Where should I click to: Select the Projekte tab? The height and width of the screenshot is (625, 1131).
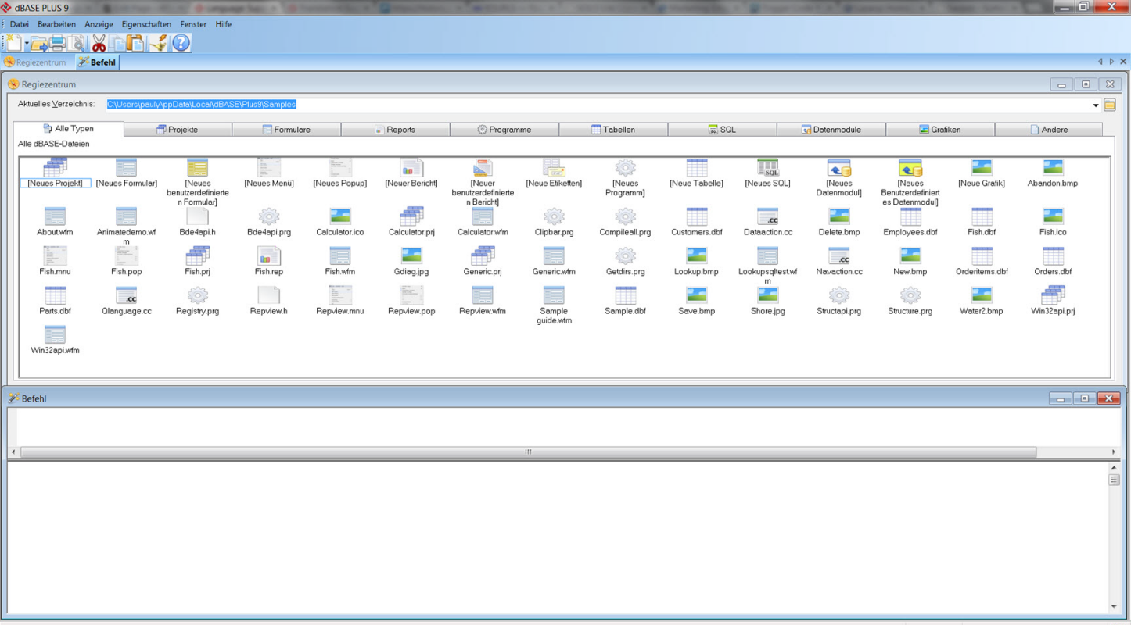[x=178, y=130]
